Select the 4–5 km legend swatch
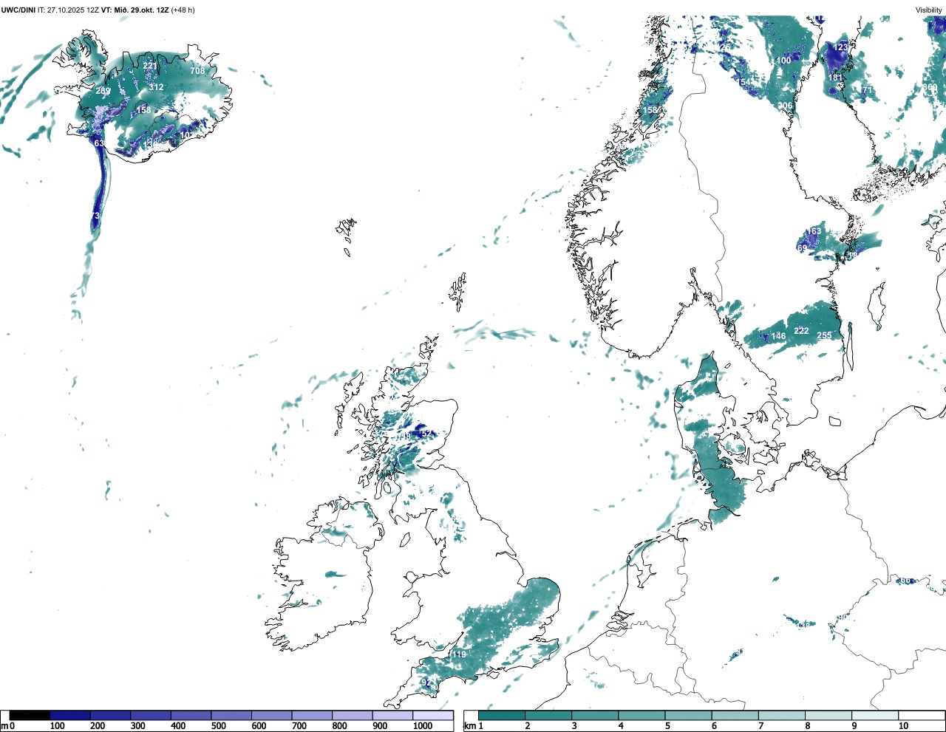The width and height of the screenshot is (946, 732). click(x=642, y=715)
